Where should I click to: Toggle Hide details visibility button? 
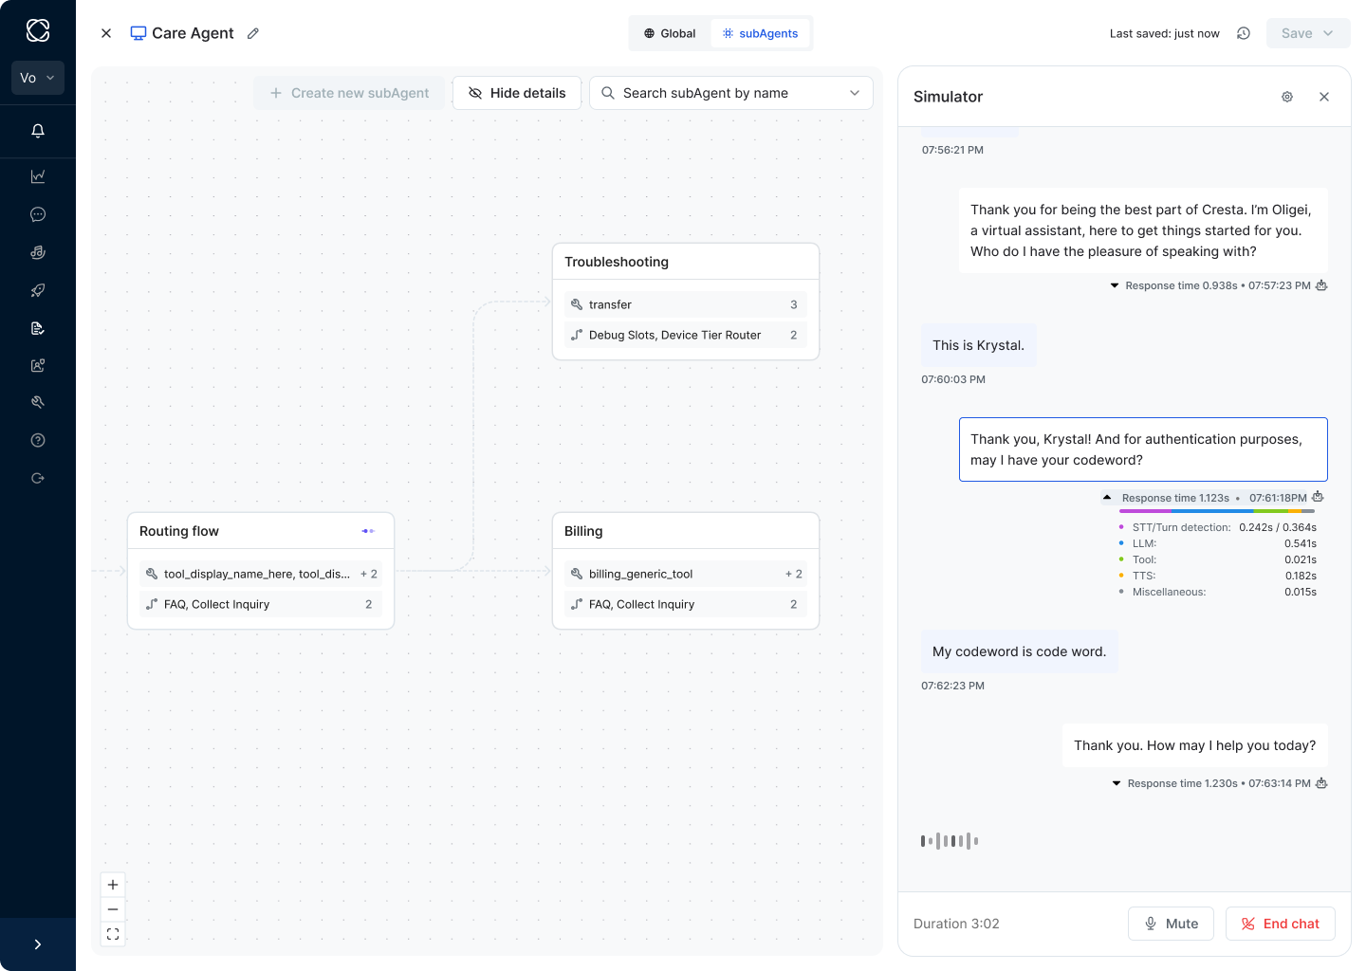tap(517, 93)
